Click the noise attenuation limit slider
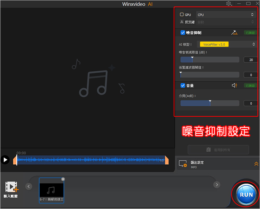 point(210,59)
